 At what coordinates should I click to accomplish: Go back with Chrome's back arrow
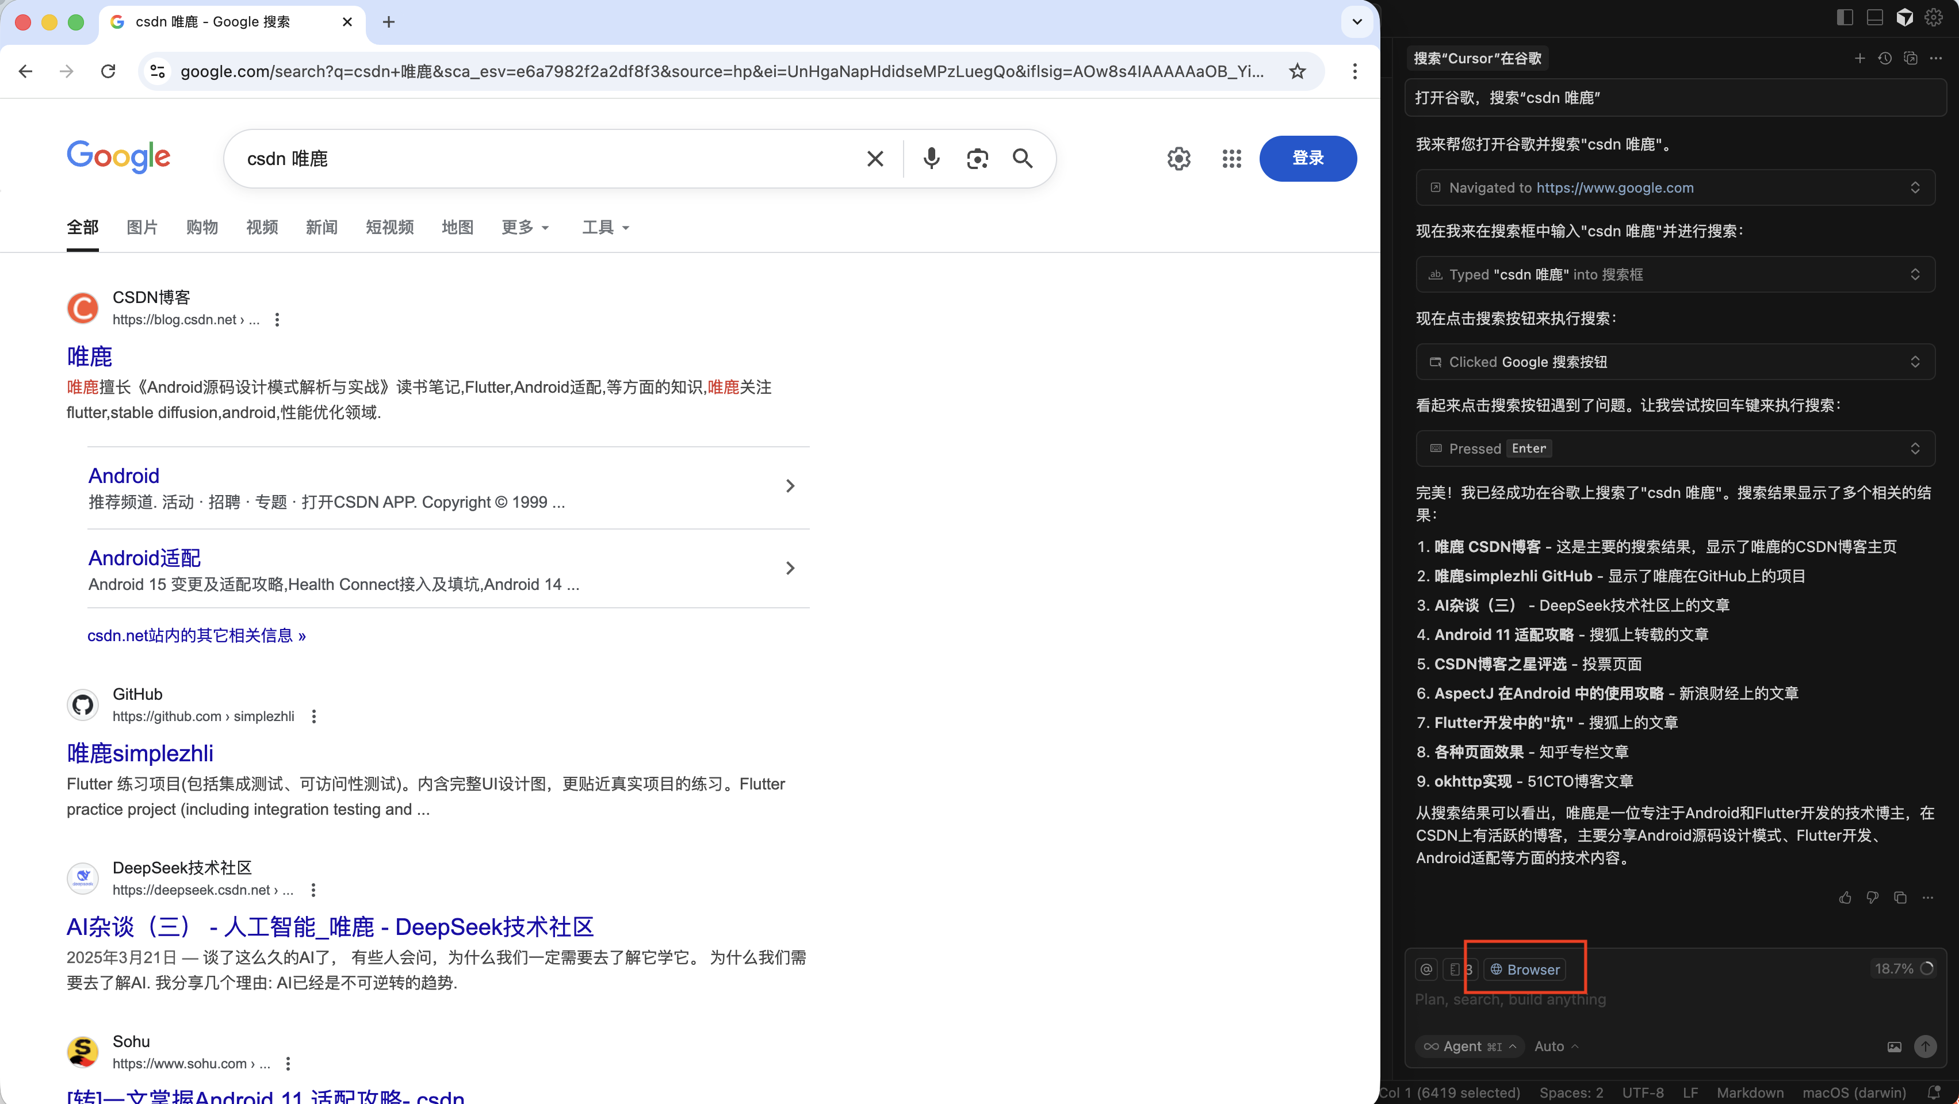click(25, 71)
